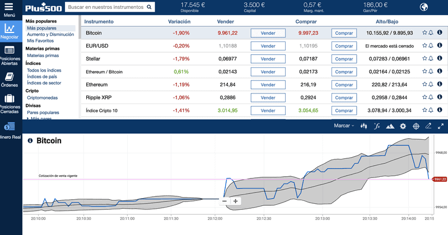Image resolution: width=448 pixels, height=235 pixels.
Task: Open the Marcar dropdown
Action: (x=344, y=126)
